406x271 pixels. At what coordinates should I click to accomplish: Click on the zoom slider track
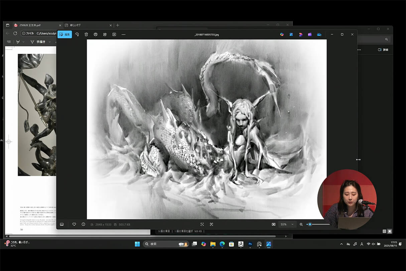tap(321, 224)
